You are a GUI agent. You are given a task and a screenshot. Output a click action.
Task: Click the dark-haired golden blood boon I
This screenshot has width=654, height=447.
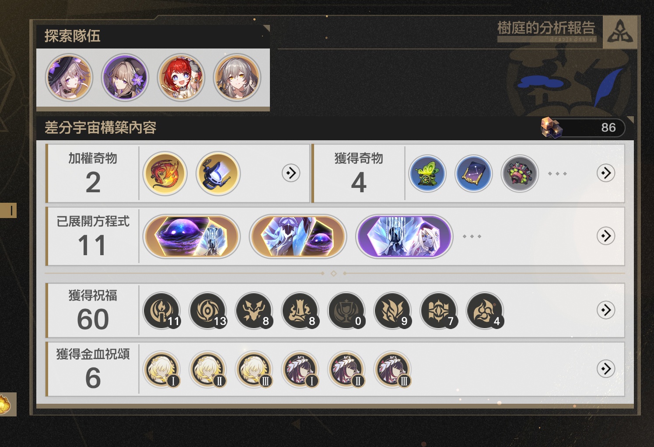[301, 369]
